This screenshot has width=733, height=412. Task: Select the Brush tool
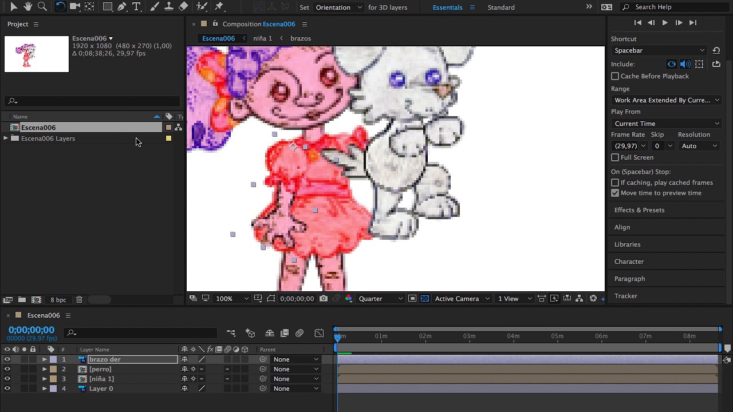click(154, 7)
